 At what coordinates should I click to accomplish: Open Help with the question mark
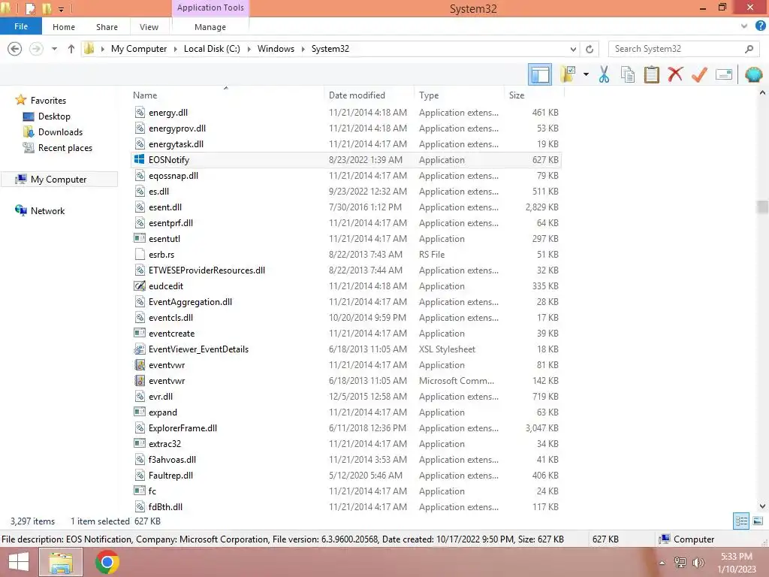click(760, 26)
